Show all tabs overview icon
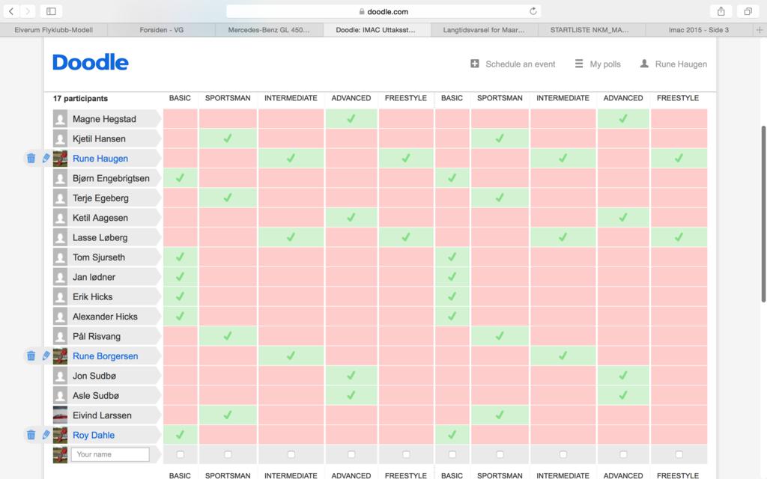767x479 pixels. point(748,11)
